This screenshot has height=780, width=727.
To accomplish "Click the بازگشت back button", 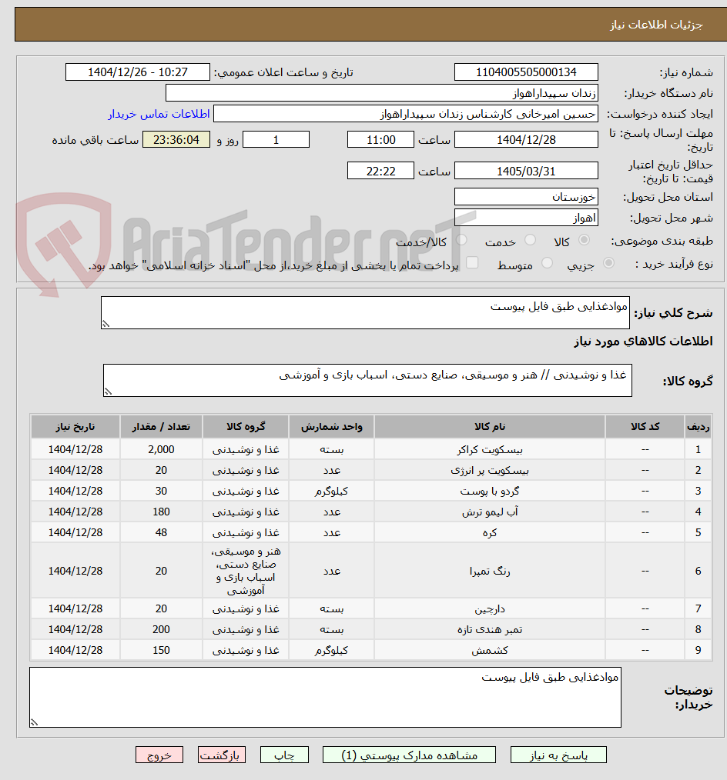I will (x=222, y=755).
